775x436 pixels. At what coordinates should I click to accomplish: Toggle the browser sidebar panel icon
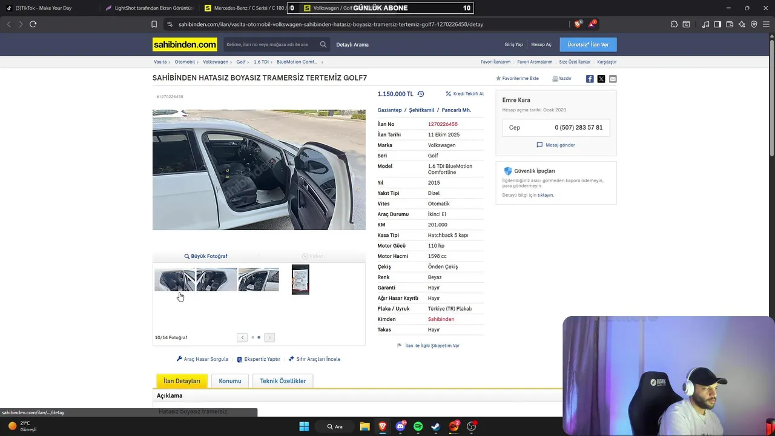pos(717,24)
